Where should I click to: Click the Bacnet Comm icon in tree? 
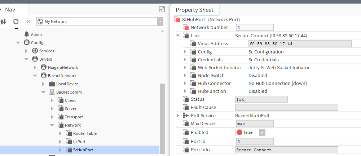52,92
